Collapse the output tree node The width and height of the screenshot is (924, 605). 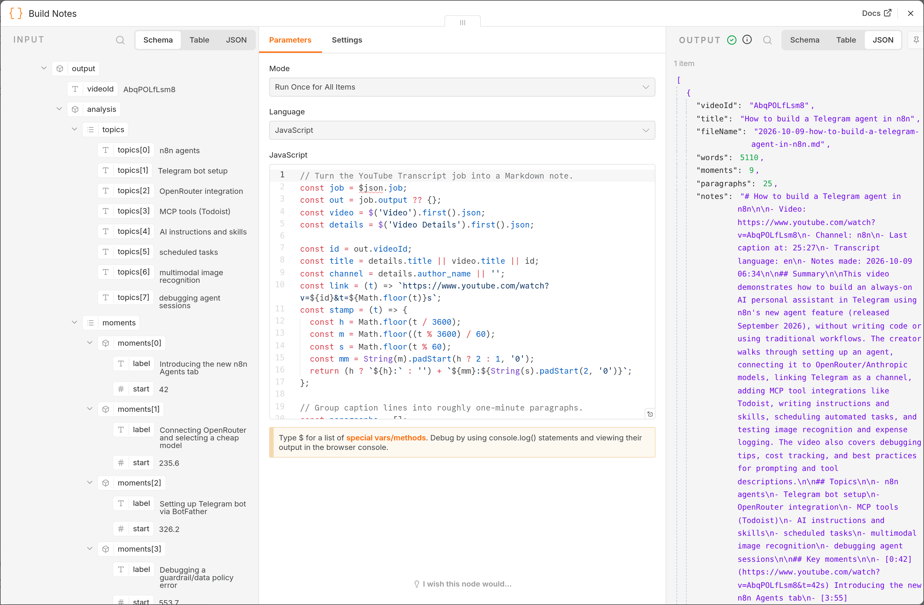44,68
